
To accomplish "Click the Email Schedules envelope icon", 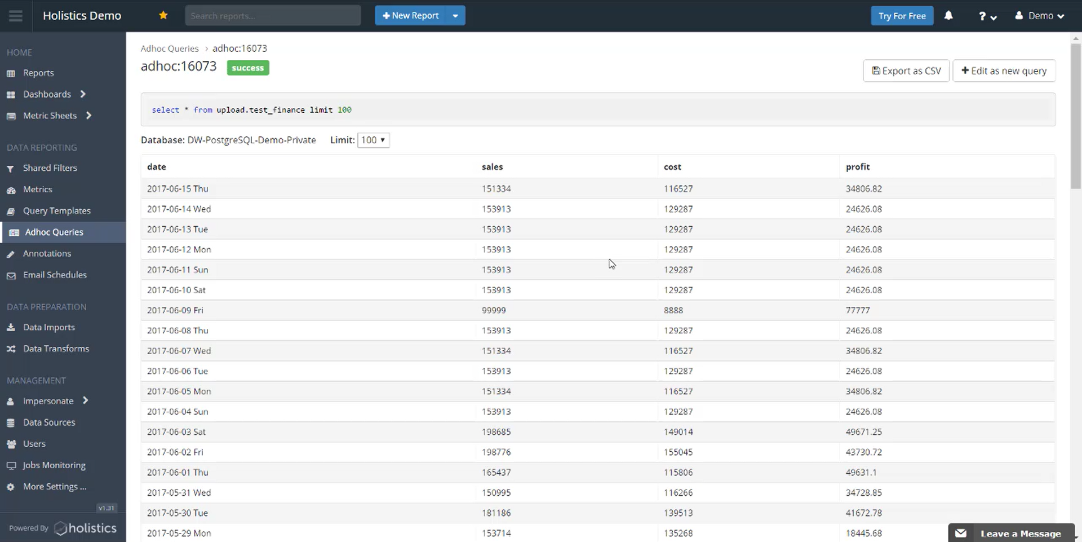I will [11, 276].
